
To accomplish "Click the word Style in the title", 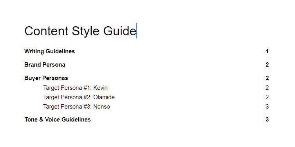I will (85, 31).
